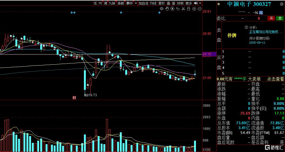The height and width of the screenshot is (152, 285).
Task: Click the 委比 label
Action: tap(221, 18)
